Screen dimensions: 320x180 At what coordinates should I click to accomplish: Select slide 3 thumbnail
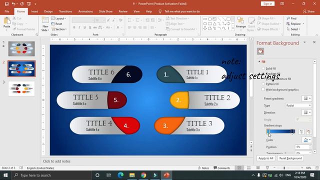click(21, 89)
